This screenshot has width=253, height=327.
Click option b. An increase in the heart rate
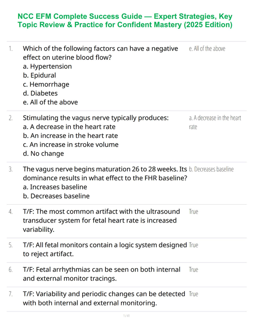tap(70, 136)
